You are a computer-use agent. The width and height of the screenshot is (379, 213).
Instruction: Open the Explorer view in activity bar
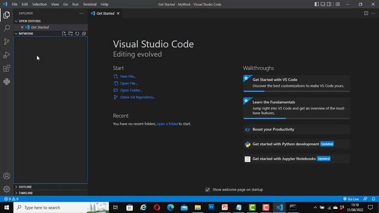(x=7, y=15)
